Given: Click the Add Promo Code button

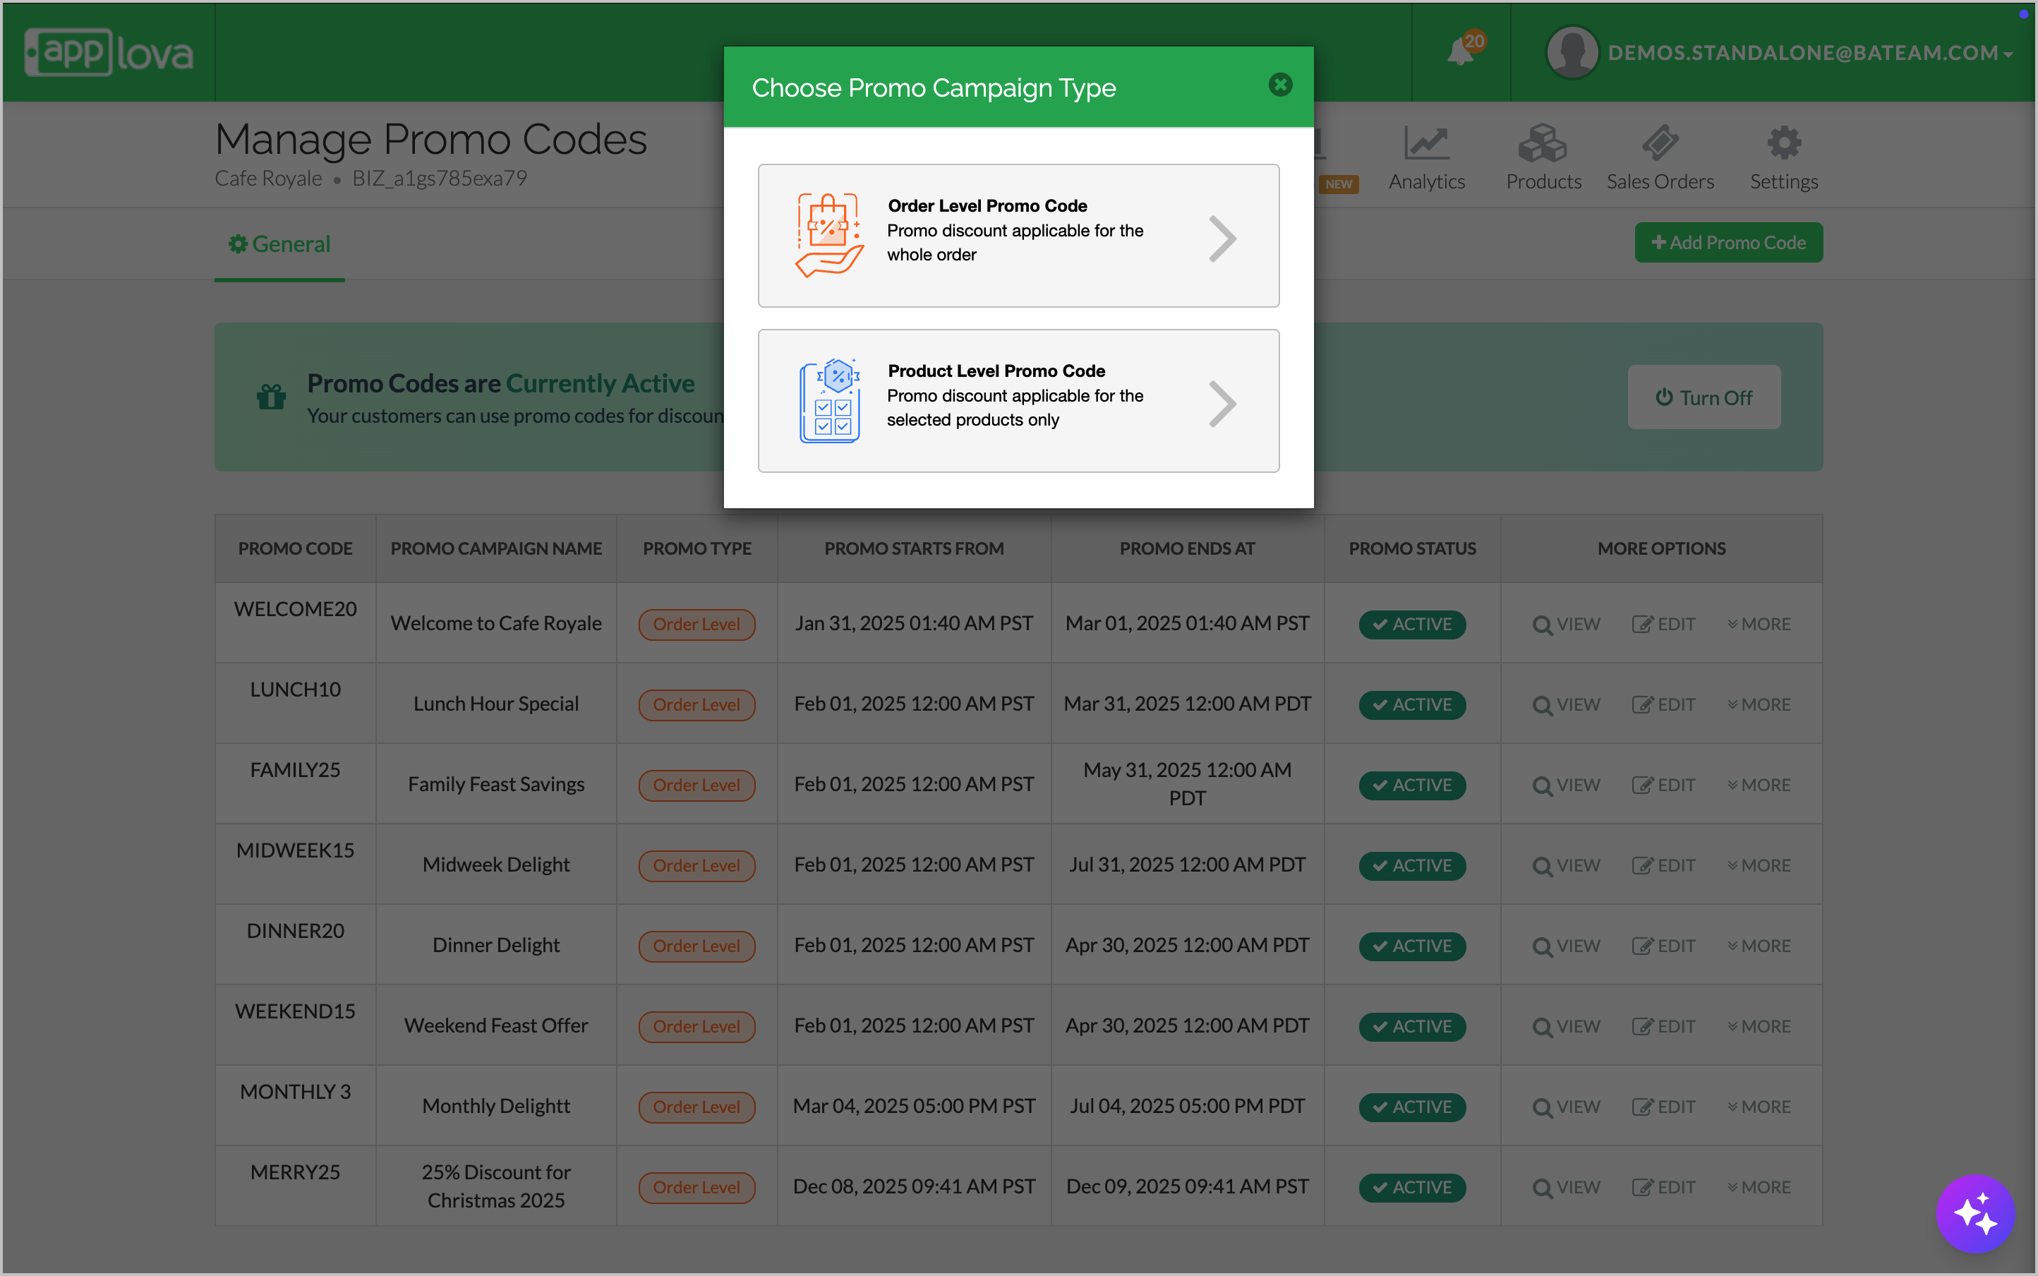Looking at the screenshot, I should [1728, 243].
